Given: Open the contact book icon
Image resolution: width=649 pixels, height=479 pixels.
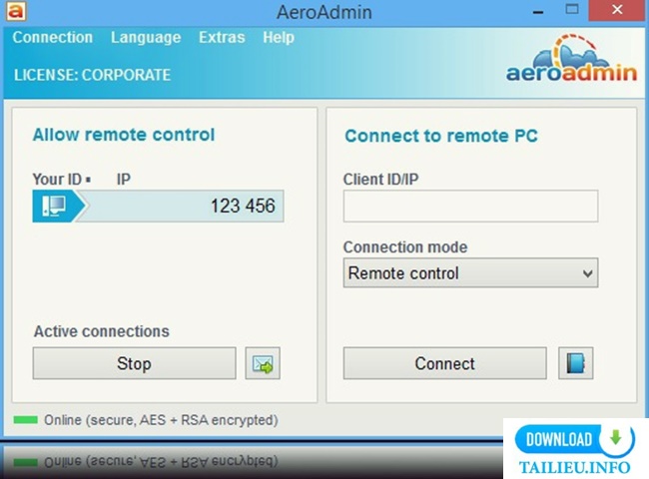Looking at the screenshot, I should point(576,363).
